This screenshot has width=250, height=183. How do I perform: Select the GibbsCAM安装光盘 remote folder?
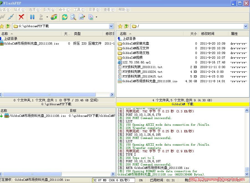(x=133, y=43)
